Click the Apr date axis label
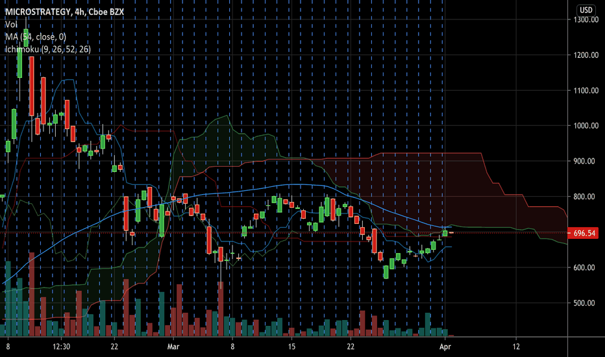Image resolution: width=605 pixels, height=357 pixels. click(x=445, y=347)
